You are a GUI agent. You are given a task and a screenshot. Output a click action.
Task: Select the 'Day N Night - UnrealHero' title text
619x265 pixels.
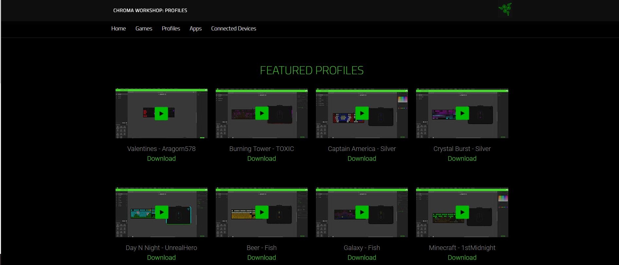coord(161,248)
